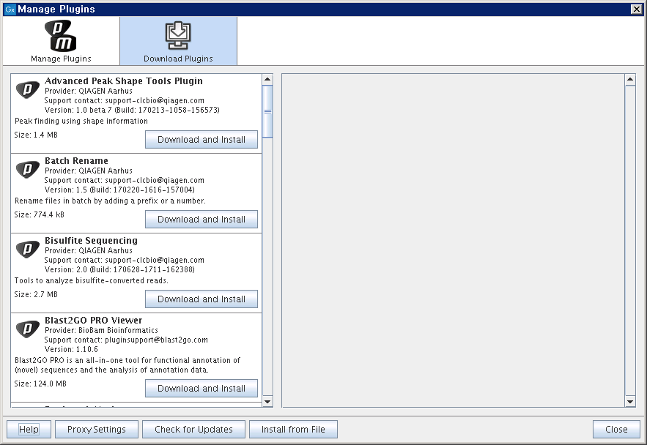Click the Bisulfite Sequencing plugin icon
The height and width of the screenshot is (445, 647).
click(28, 249)
